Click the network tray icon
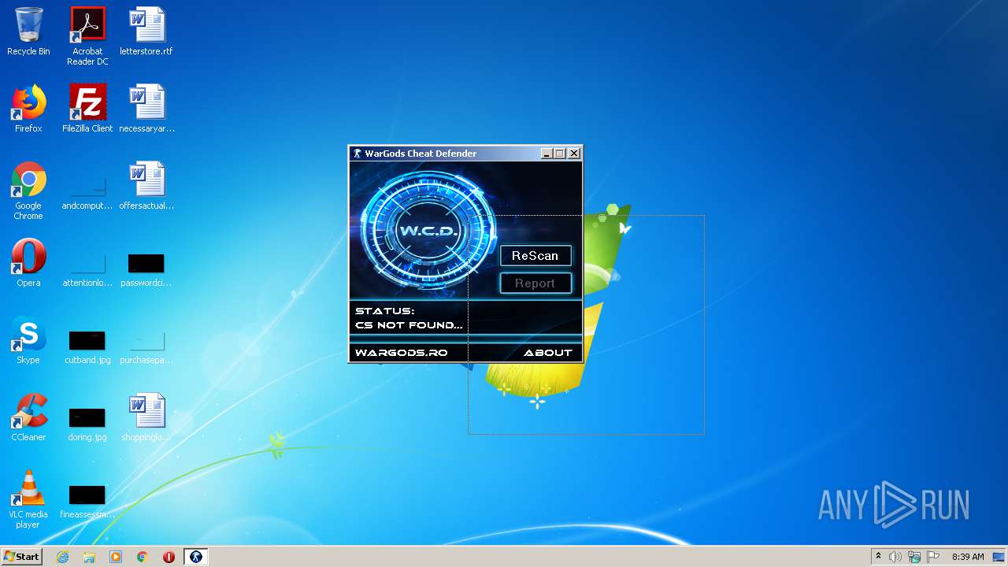Image resolution: width=1008 pixels, height=567 pixels. tap(914, 557)
